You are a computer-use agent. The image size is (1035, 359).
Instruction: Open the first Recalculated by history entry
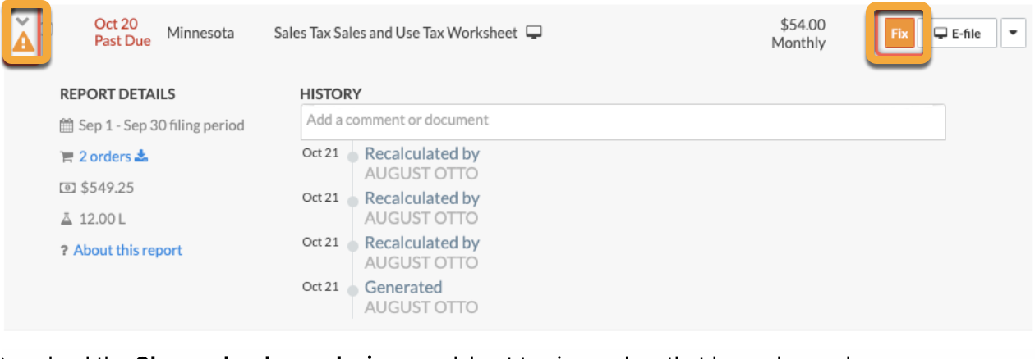pos(421,153)
